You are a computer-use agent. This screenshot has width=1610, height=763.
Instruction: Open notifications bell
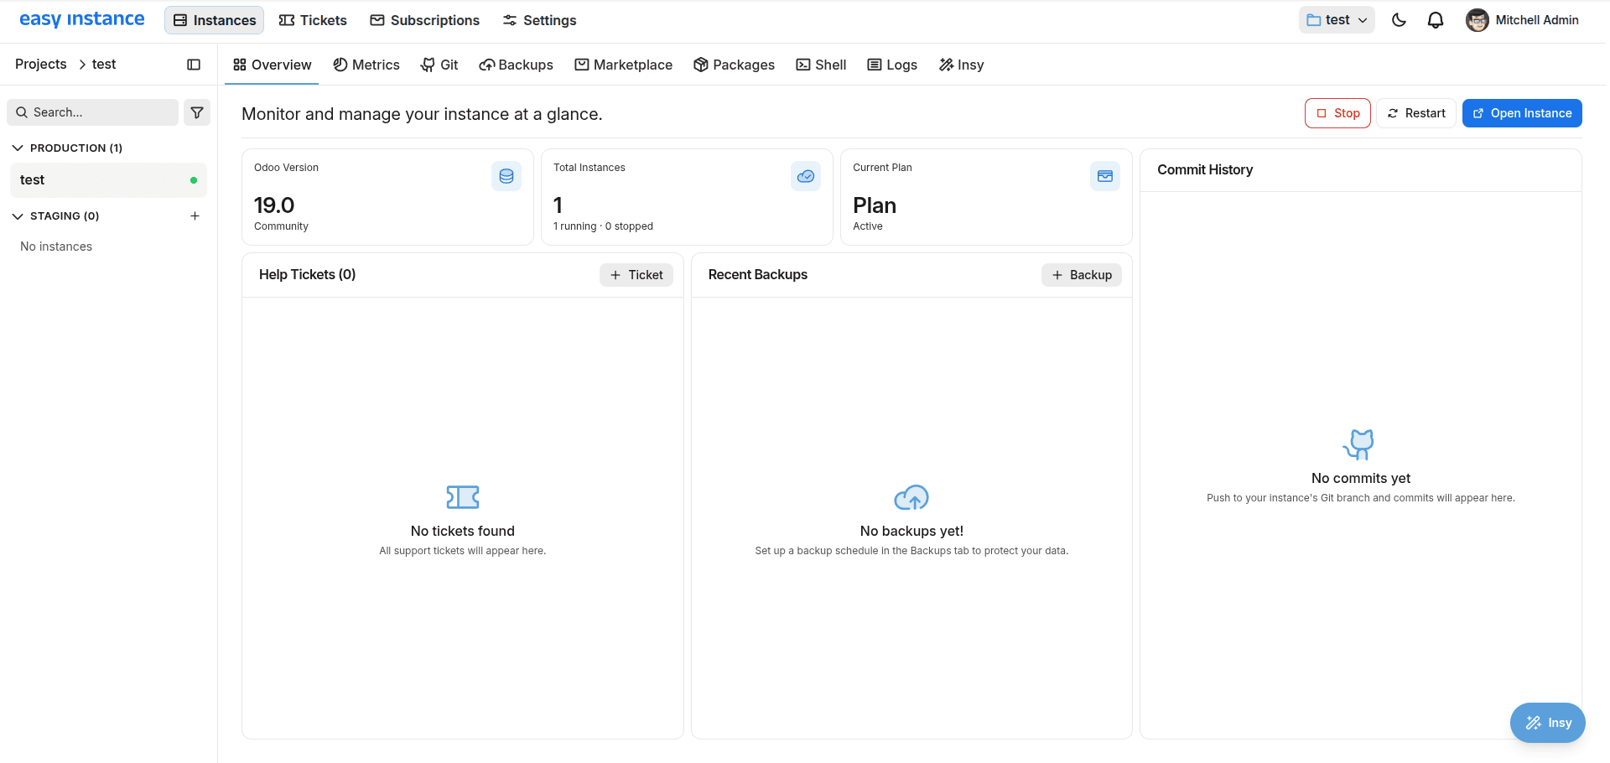[x=1436, y=20]
